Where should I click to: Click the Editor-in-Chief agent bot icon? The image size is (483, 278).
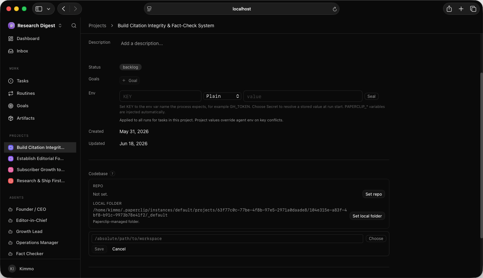10,221
